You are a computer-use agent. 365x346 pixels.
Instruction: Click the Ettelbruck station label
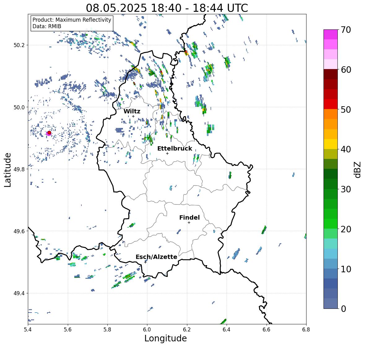point(175,149)
